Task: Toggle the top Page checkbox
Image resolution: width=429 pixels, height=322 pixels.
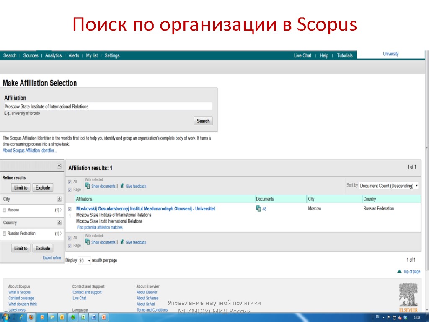Action: point(70,190)
